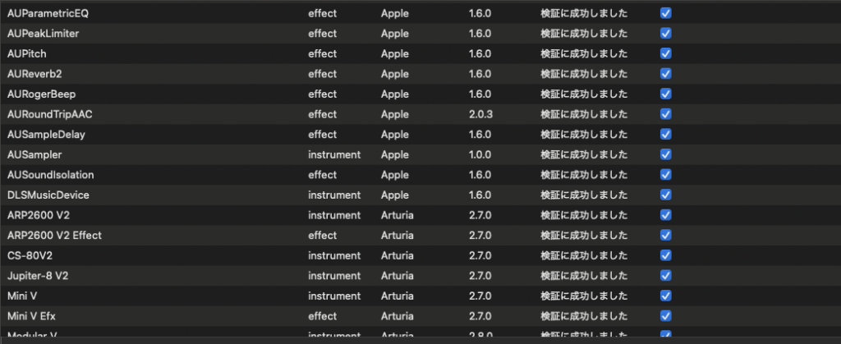Screen dimensions: 841x344
Task: Click the AURoundTripAAC version 2.0.3 cell
Action: [x=480, y=114]
